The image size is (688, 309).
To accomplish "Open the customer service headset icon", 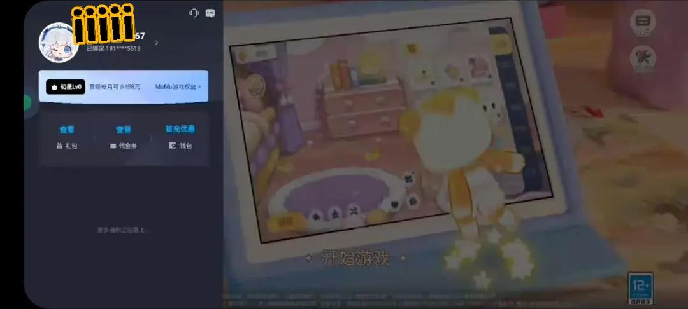I will [x=194, y=13].
